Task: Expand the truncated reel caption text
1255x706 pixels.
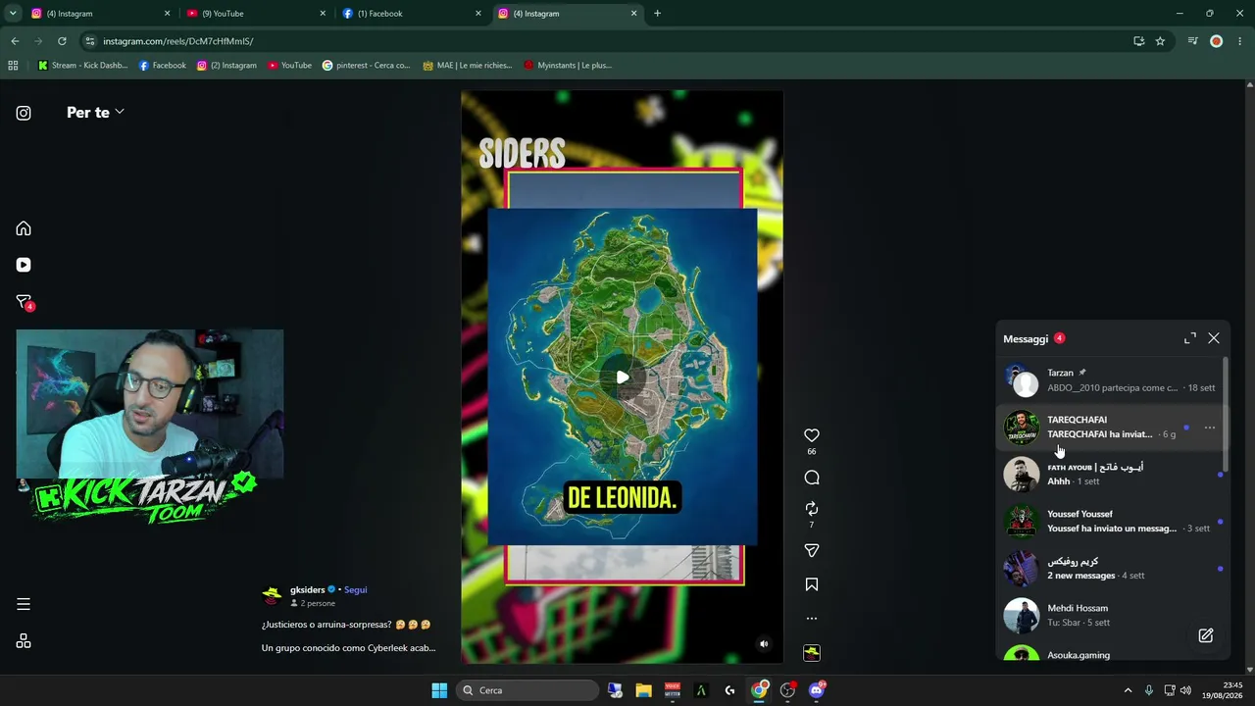Action: coord(348,648)
